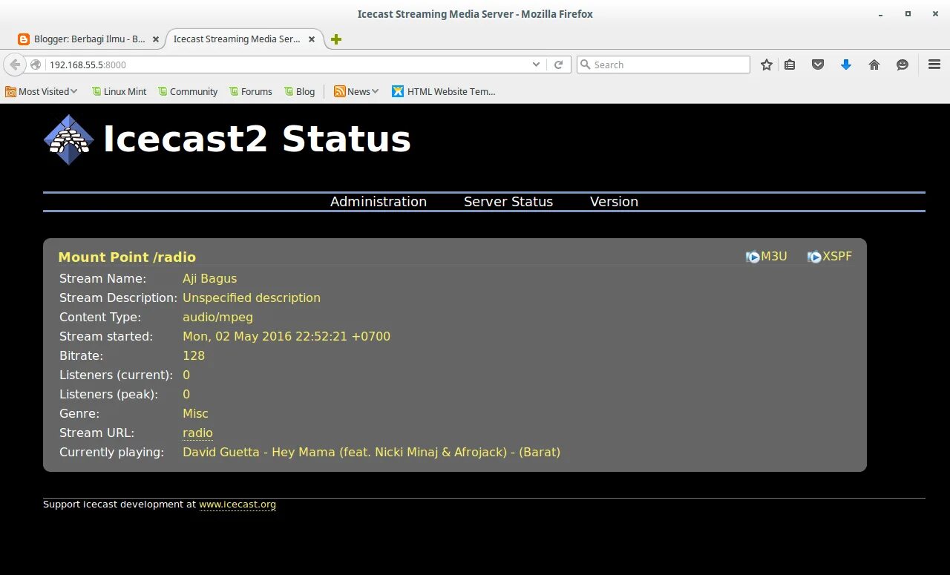Click the Stream Description label
The height and width of the screenshot is (575, 950).
(119, 298)
